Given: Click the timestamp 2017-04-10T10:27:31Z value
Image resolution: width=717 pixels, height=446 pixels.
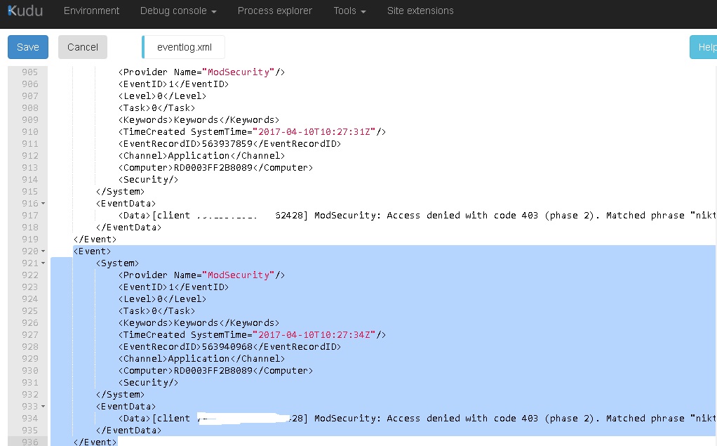Looking at the screenshot, I should 315,132.
